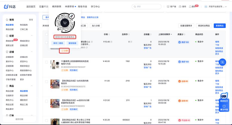Open 巨量千川 in top navigation

(x=44, y=7)
